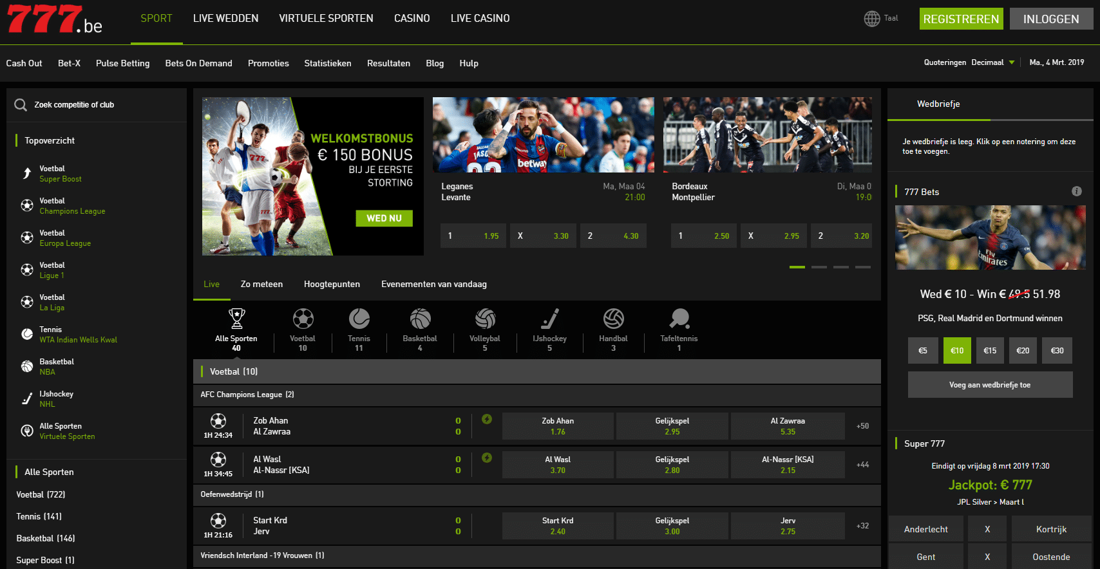Image resolution: width=1100 pixels, height=569 pixels.
Task: Open Cash Out link
Action: click(x=24, y=63)
